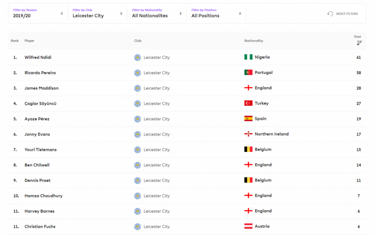Click the Nigeria flag icon

click(248, 57)
